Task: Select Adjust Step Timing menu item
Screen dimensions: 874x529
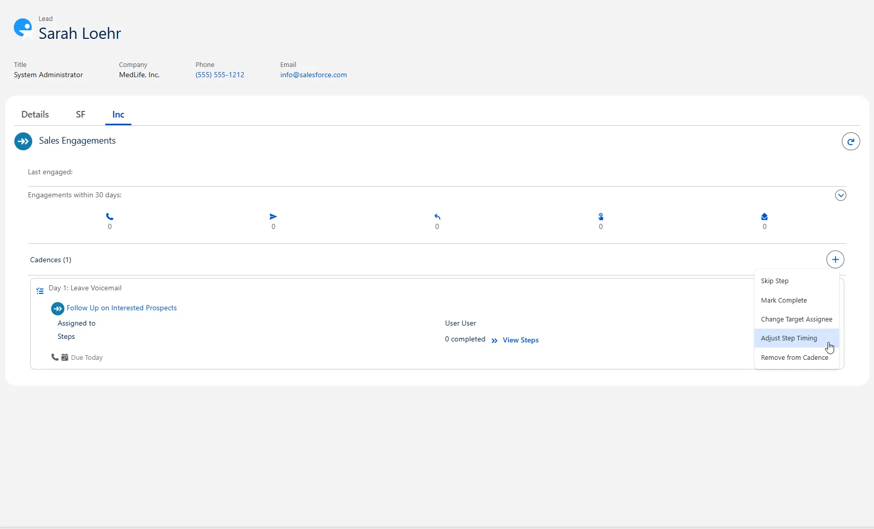Action: [x=789, y=338]
